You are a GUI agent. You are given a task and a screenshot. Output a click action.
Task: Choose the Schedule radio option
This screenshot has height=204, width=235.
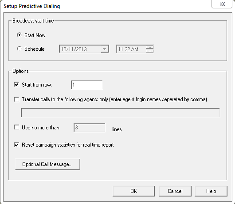click(19, 49)
